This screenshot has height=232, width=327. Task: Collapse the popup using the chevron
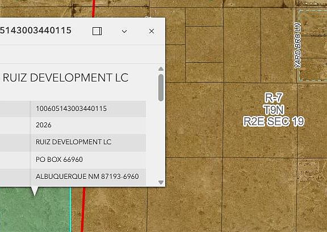tap(124, 31)
